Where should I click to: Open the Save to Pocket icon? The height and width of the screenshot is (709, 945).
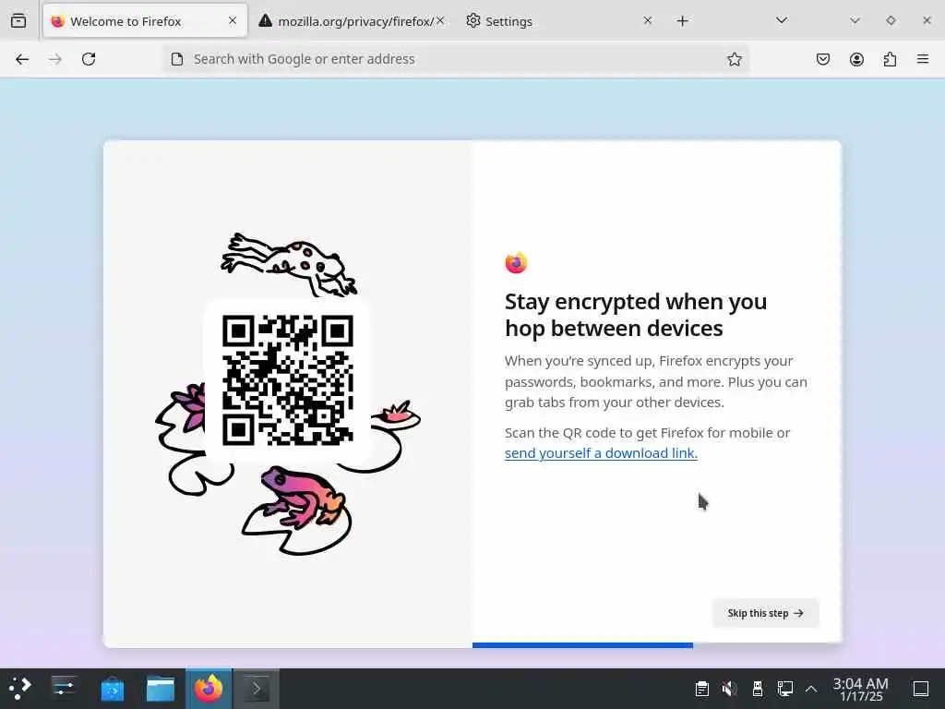tap(822, 59)
